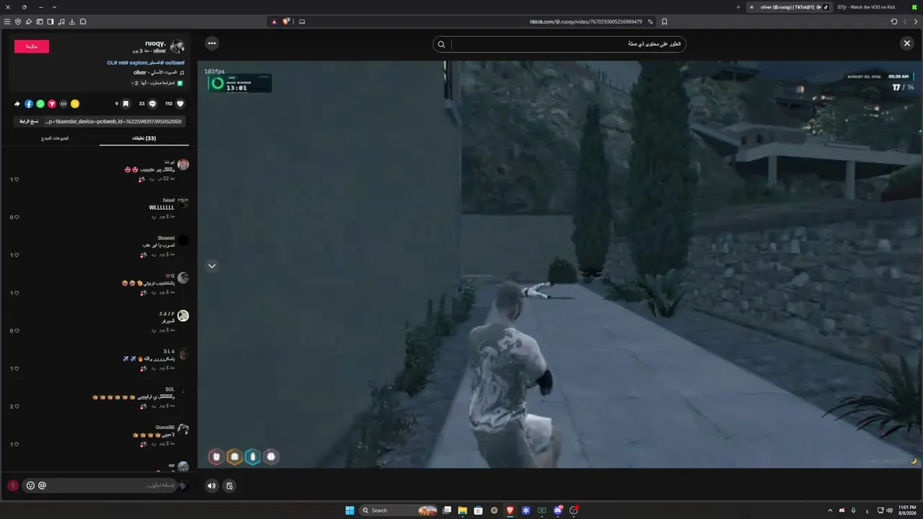Screen dimensions: 923x519
Task: Toggle the browser sidebar panel icon
Action: point(50,22)
